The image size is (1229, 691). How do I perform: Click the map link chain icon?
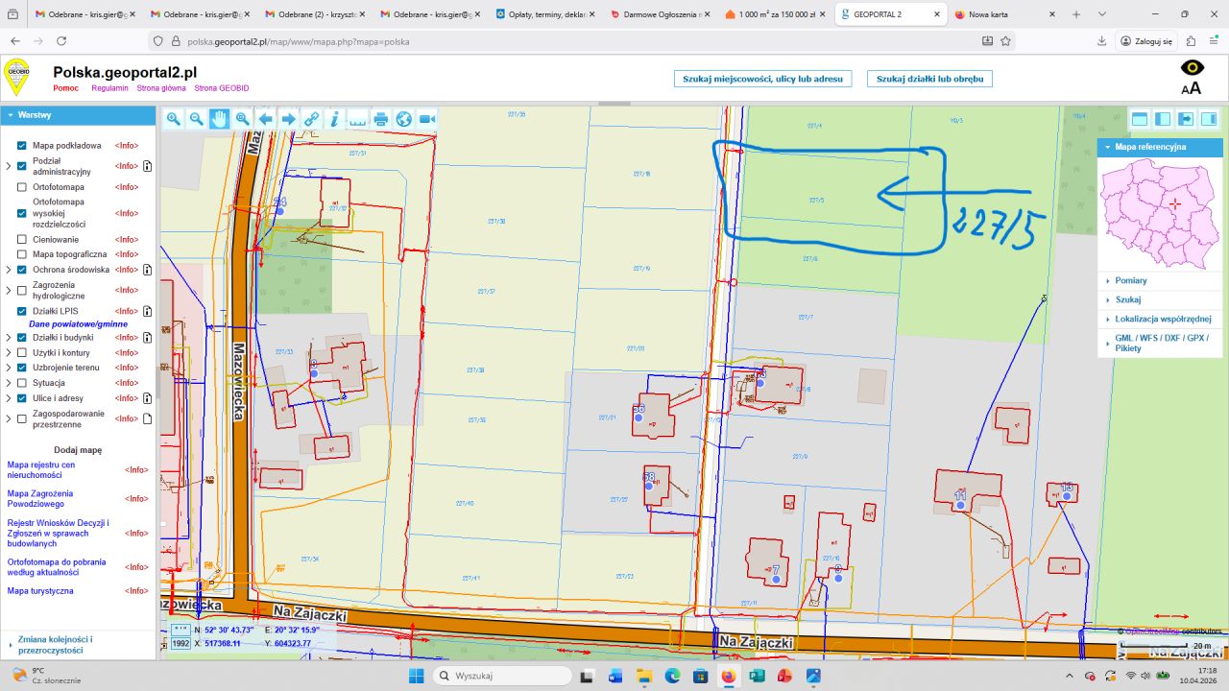point(311,119)
